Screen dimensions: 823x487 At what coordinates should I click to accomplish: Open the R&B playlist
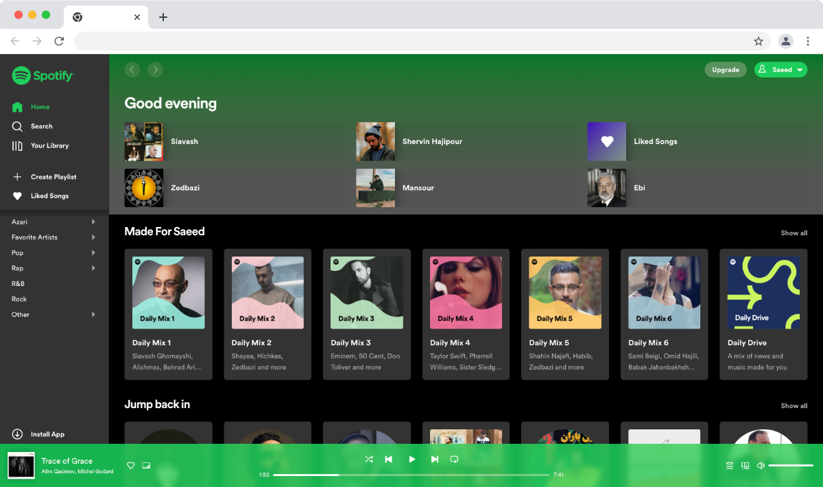coord(19,283)
